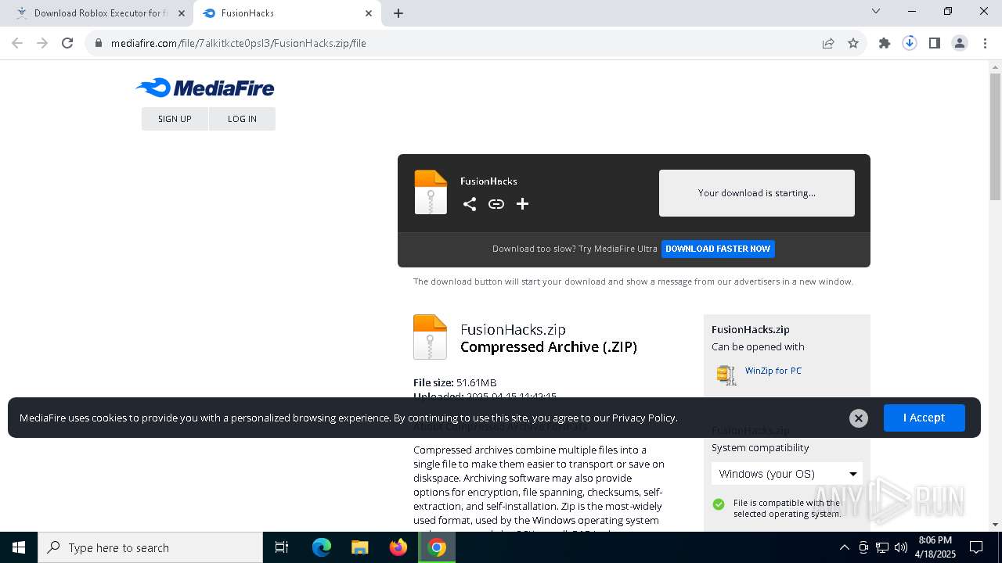Click the WinZip application icon
This screenshot has width=1002, height=563.
coord(726,375)
